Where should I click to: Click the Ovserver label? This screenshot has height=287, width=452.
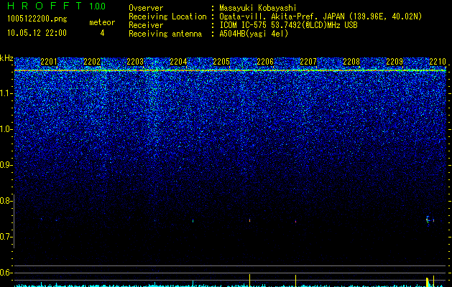click(x=146, y=8)
